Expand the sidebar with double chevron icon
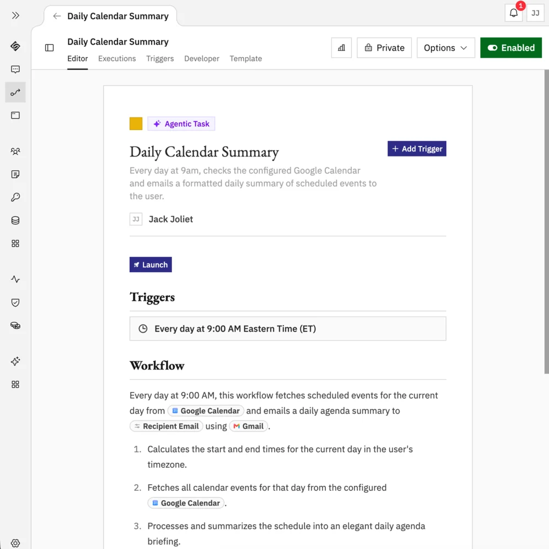Image resolution: width=549 pixels, height=549 pixels. pos(15,15)
